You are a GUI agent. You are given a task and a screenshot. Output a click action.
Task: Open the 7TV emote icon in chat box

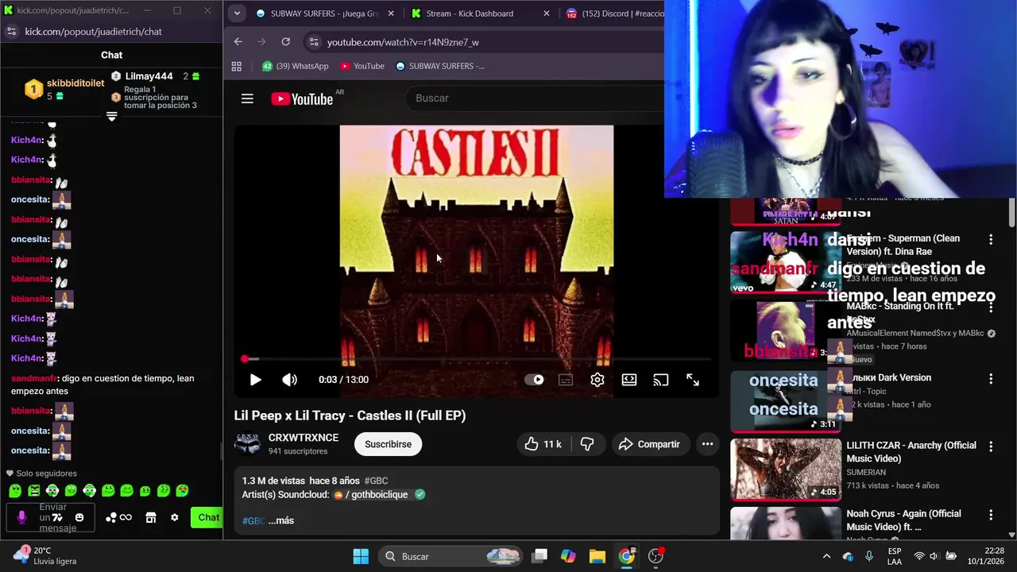(57, 518)
